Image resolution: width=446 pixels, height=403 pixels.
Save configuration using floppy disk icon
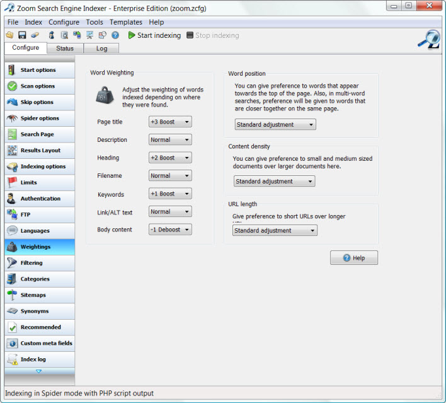pos(22,35)
